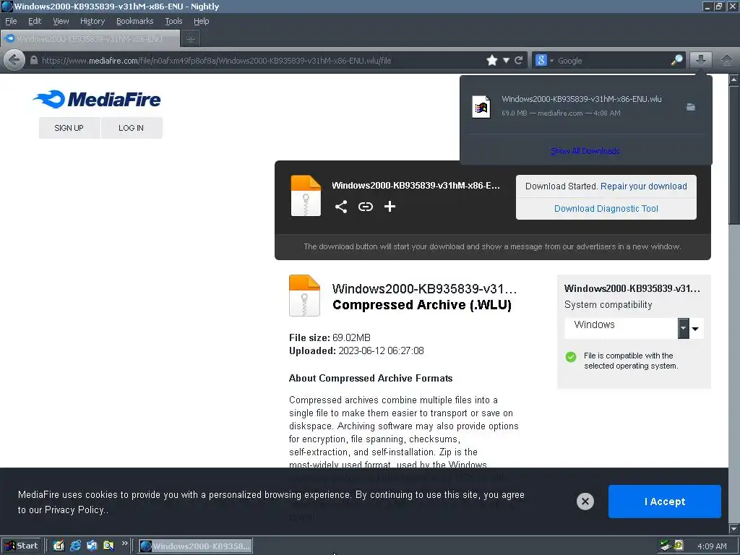740x555 pixels.
Task: Click the I Accept cookie button
Action: [665, 502]
